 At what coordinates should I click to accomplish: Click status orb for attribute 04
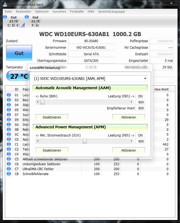tap(9, 105)
